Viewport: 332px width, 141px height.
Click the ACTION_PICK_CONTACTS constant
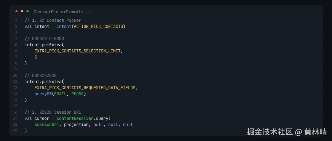tap(98, 26)
